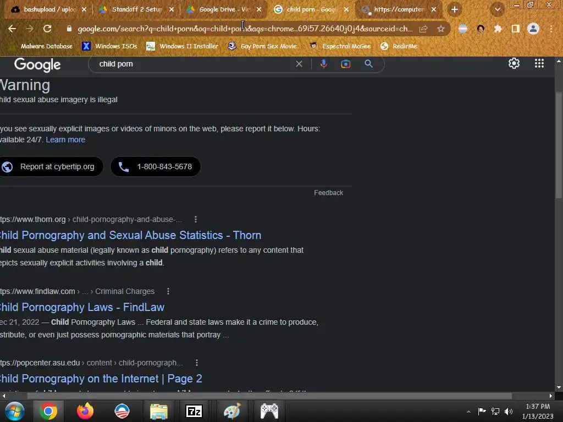This screenshot has width=563, height=422.
Task: Click Report at cybertip.org button
Action: pyautogui.click(x=51, y=166)
